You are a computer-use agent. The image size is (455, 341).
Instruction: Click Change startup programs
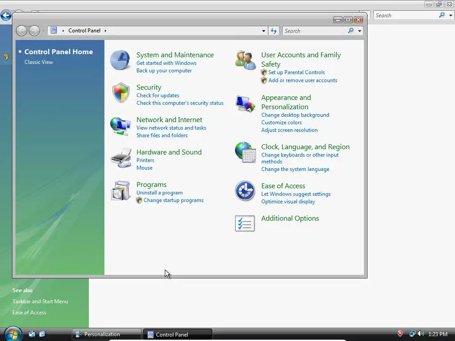click(173, 200)
